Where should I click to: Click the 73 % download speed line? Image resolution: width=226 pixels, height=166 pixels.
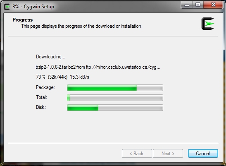(62, 77)
